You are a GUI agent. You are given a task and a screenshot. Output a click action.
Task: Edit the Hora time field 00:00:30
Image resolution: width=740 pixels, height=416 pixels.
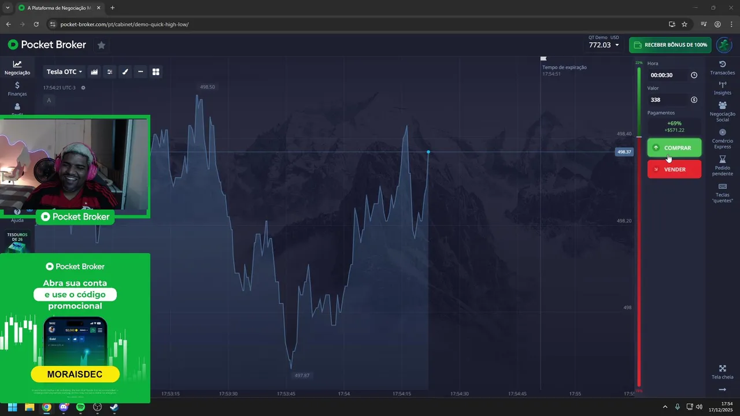(x=674, y=75)
